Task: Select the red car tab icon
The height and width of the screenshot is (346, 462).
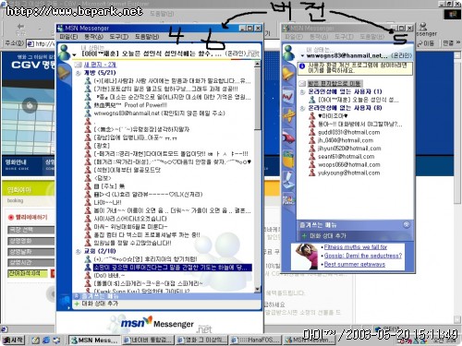Action: pos(288,137)
